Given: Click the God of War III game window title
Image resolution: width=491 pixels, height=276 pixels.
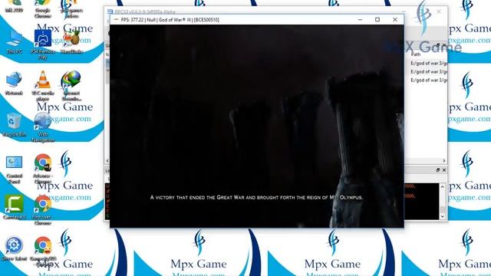Looking at the screenshot, I should 170,20.
